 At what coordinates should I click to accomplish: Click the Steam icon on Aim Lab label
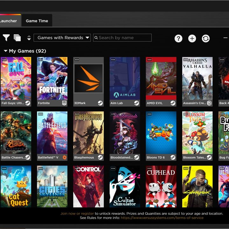(x=136, y=103)
